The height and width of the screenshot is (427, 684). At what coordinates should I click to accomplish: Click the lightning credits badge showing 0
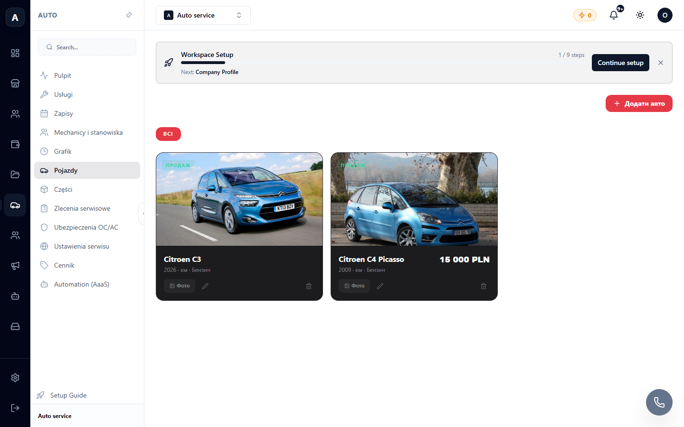pyautogui.click(x=585, y=15)
